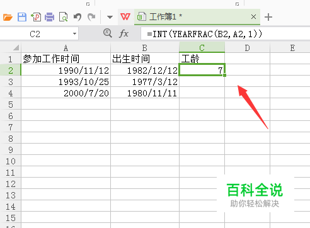
Task: Undo the last action
Action: (x=77, y=17)
